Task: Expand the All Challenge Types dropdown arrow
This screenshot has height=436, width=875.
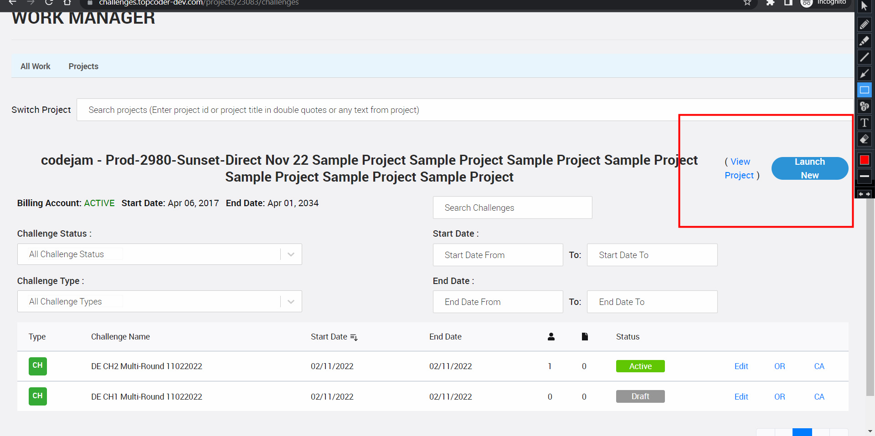Action: (x=291, y=302)
